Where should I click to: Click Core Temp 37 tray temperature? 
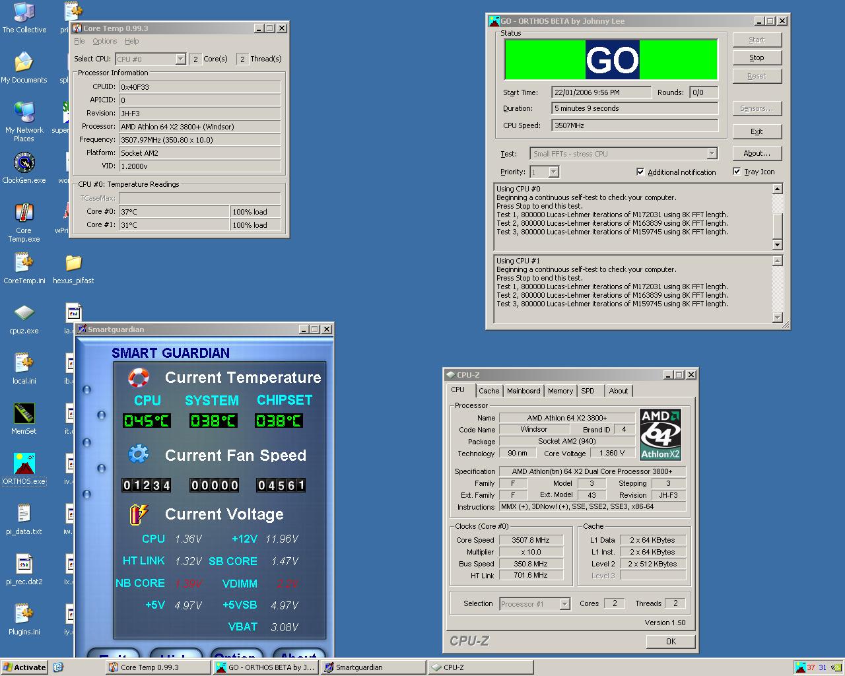(x=811, y=667)
